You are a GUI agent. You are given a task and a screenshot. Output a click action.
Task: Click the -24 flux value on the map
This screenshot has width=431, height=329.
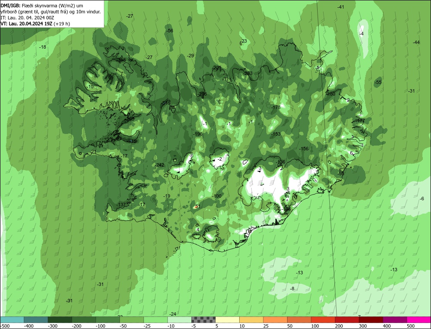(x=172, y=314)
